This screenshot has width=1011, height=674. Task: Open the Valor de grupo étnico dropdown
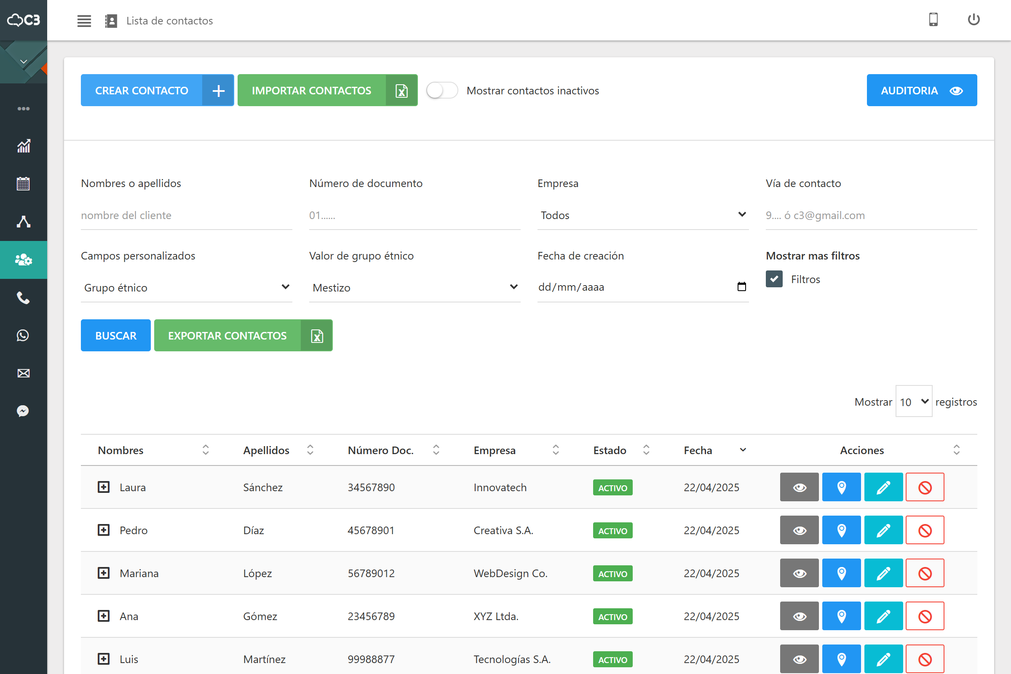point(415,288)
